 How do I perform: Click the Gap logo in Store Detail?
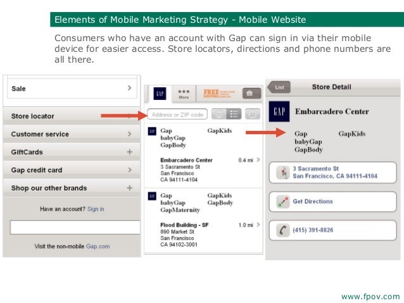point(279,111)
